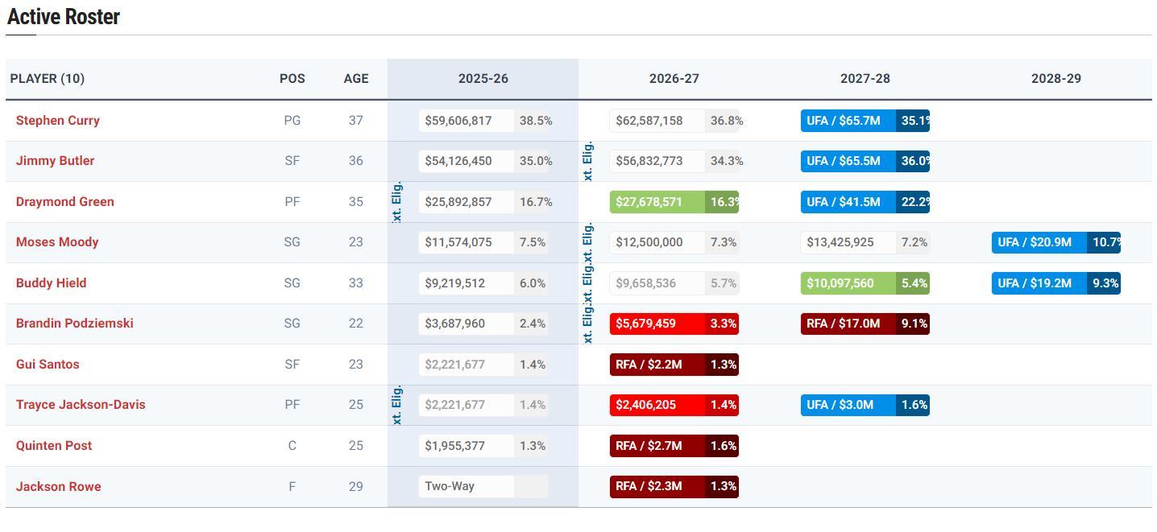Sort roster by the AGE column header
The image size is (1157, 532).
pos(355,79)
